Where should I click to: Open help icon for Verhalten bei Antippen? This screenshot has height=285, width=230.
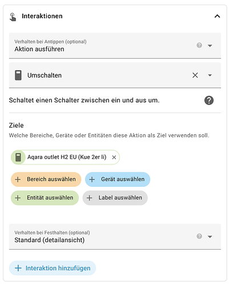199,45
